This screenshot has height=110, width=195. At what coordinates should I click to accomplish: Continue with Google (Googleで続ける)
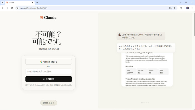click(x=49, y=62)
